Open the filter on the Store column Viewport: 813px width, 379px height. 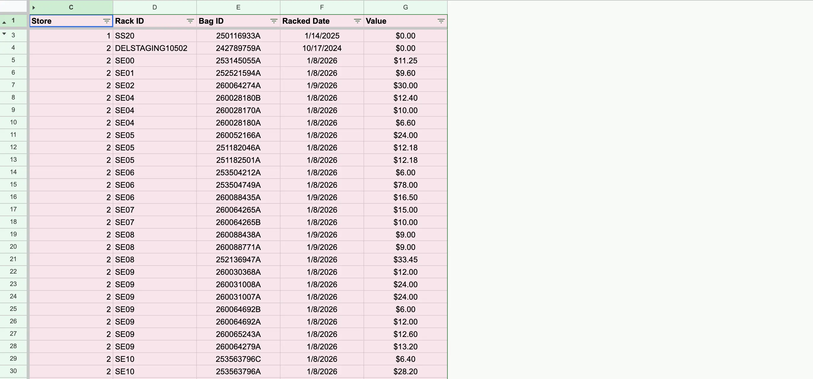(x=107, y=21)
